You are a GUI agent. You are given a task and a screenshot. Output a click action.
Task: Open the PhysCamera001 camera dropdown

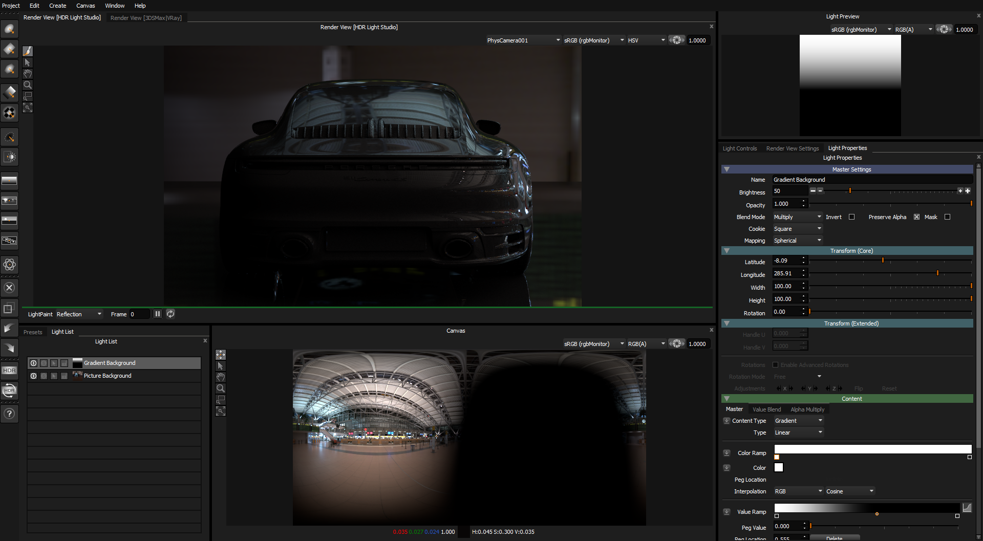523,40
